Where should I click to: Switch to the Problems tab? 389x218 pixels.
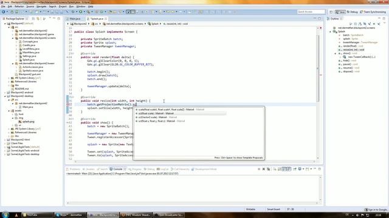[73, 170]
